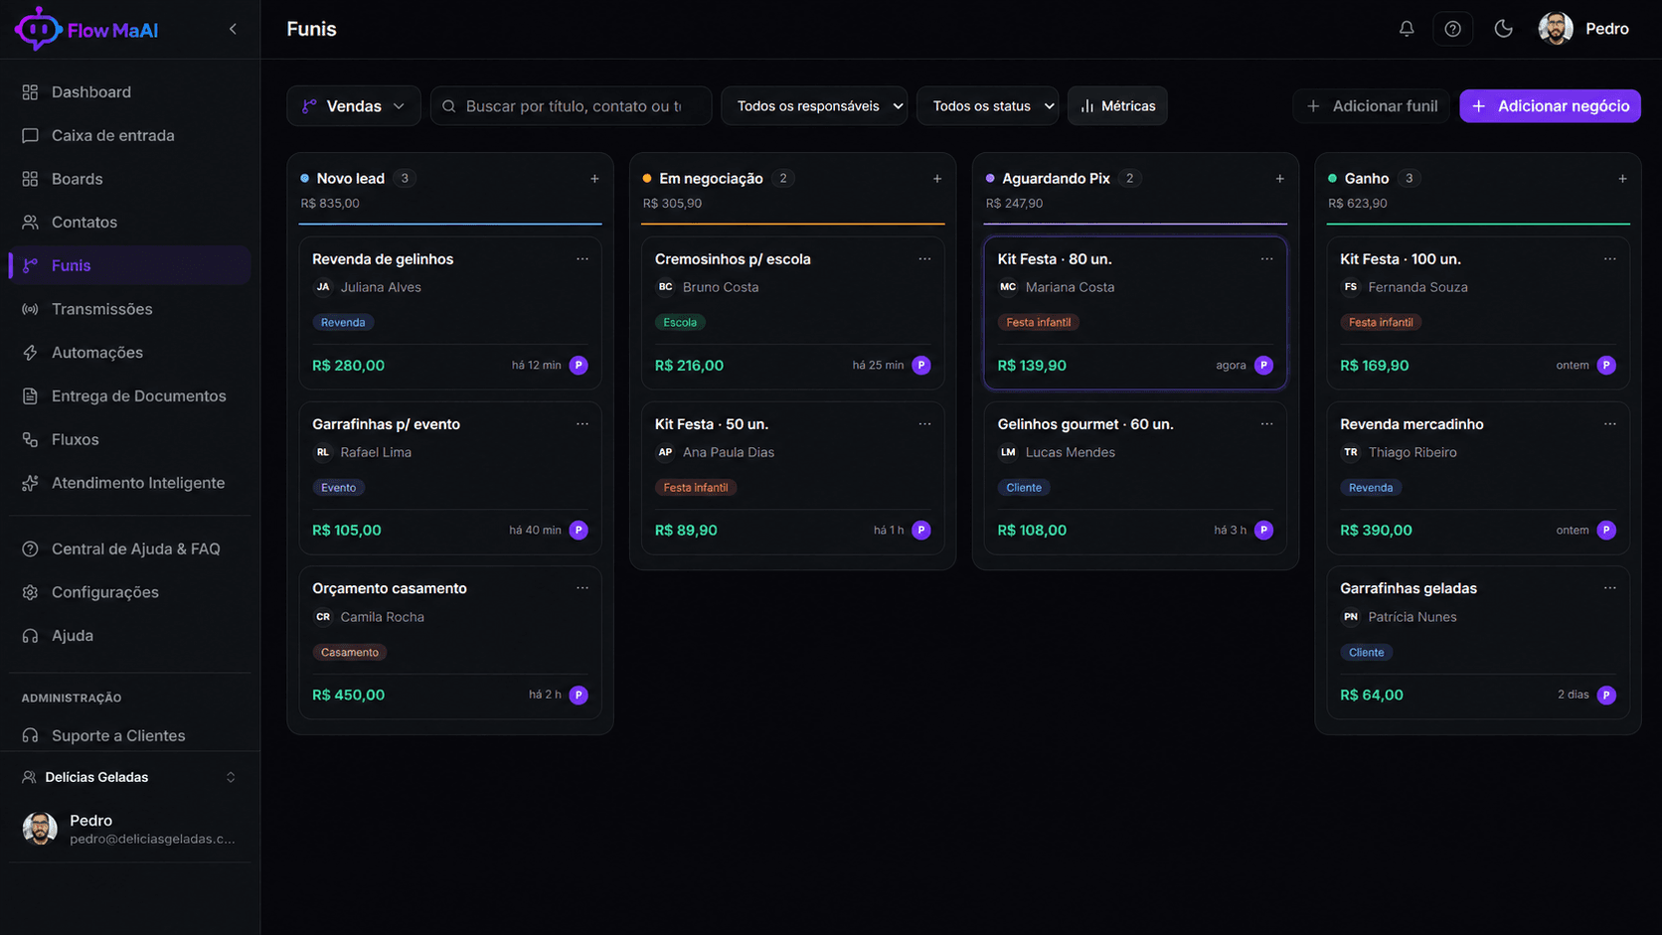Toggle dark mode moon icon
Image resolution: width=1662 pixels, height=935 pixels.
[x=1503, y=29]
